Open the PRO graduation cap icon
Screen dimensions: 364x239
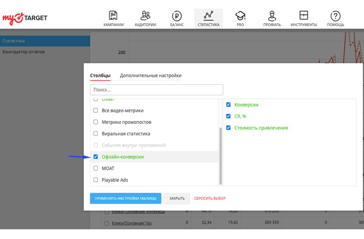240,15
